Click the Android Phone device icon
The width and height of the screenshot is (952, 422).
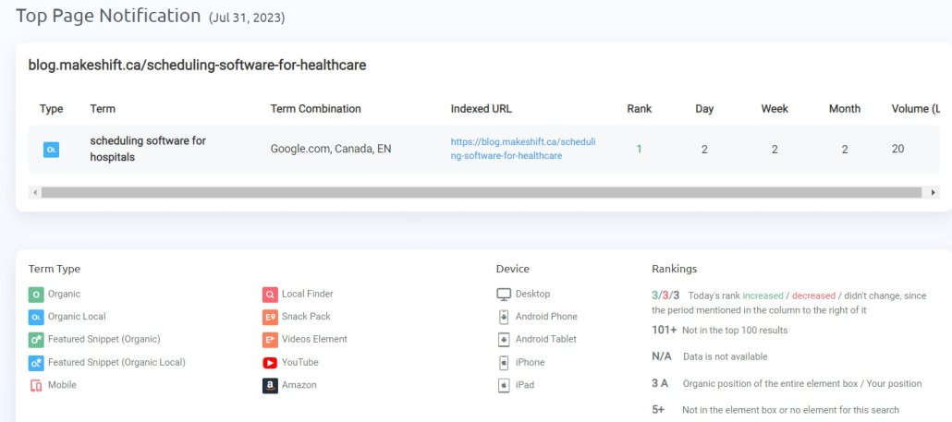[x=504, y=317]
